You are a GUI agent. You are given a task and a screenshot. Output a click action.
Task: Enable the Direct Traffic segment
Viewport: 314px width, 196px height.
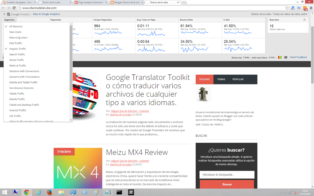pyautogui.click(x=16, y=60)
